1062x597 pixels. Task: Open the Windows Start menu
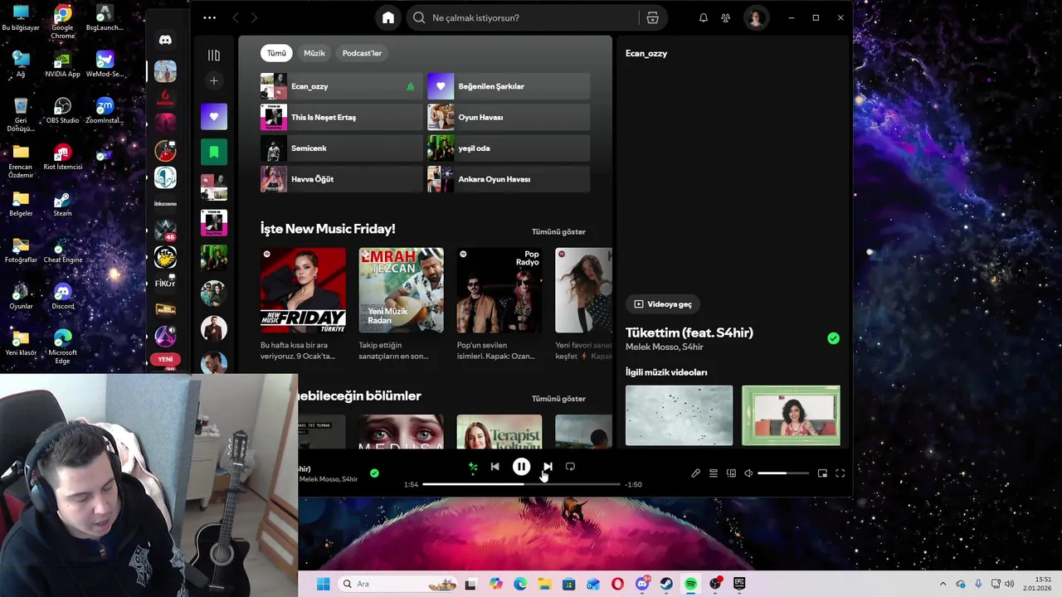point(323,584)
